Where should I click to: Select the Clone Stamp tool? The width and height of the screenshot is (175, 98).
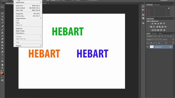[x=2, y=33]
